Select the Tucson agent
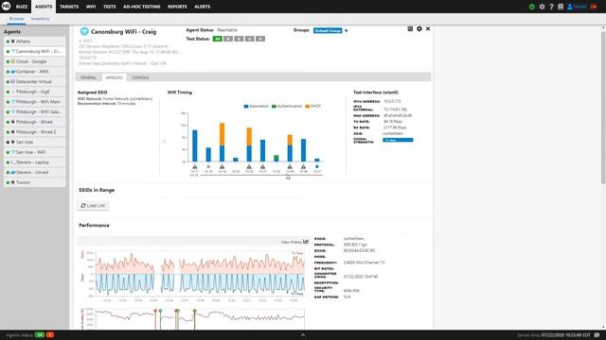606x340 pixels. (x=35, y=182)
